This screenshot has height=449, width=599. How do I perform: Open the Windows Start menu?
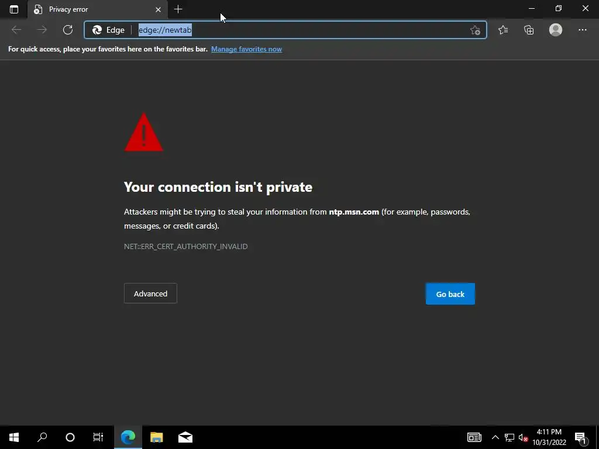coord(14,437)
